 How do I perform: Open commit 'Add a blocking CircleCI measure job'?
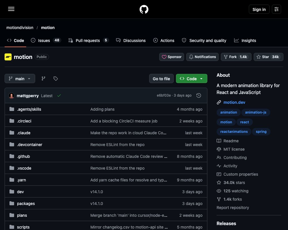(124, 121)
